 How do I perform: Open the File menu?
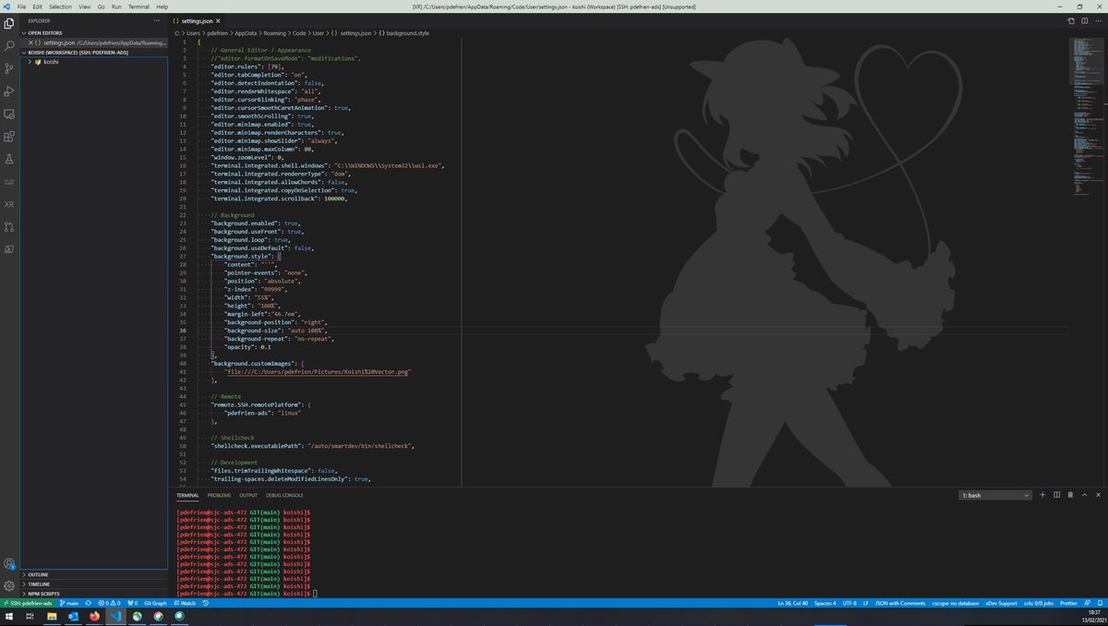[22, 6]
